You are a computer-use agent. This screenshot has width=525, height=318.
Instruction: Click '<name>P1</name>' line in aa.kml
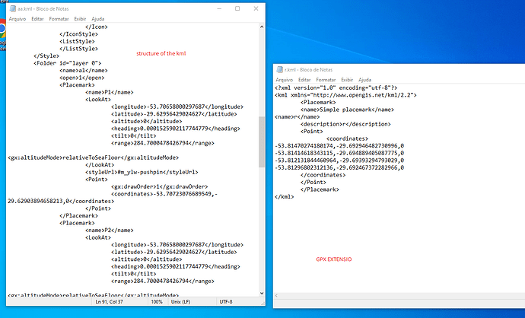tap(110, 92)
